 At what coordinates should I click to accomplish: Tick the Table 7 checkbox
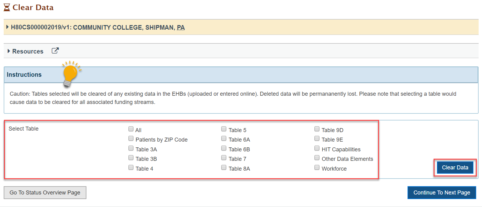pos(224,158)
